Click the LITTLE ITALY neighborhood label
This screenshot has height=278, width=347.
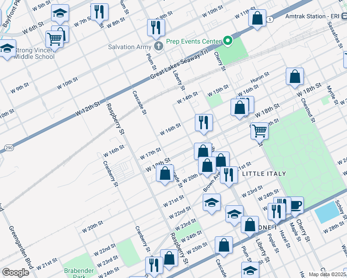(x=264, y=174)
